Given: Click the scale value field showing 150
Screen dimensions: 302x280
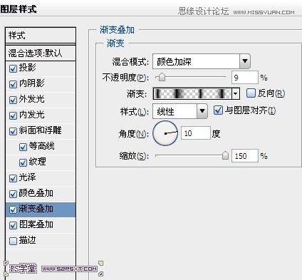Looking at the screenshot, I should click(x=244, y=156).
